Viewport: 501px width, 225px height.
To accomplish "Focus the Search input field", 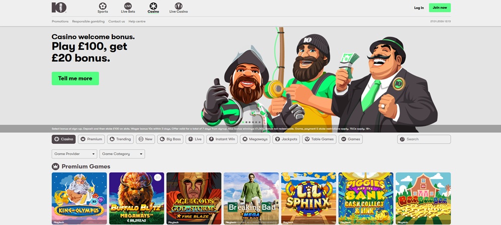I will pyautogui.click(x=424, y=139).
